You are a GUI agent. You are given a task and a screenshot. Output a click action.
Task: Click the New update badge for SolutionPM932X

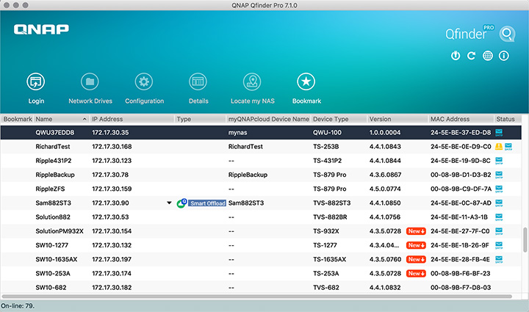coord(416,231)
